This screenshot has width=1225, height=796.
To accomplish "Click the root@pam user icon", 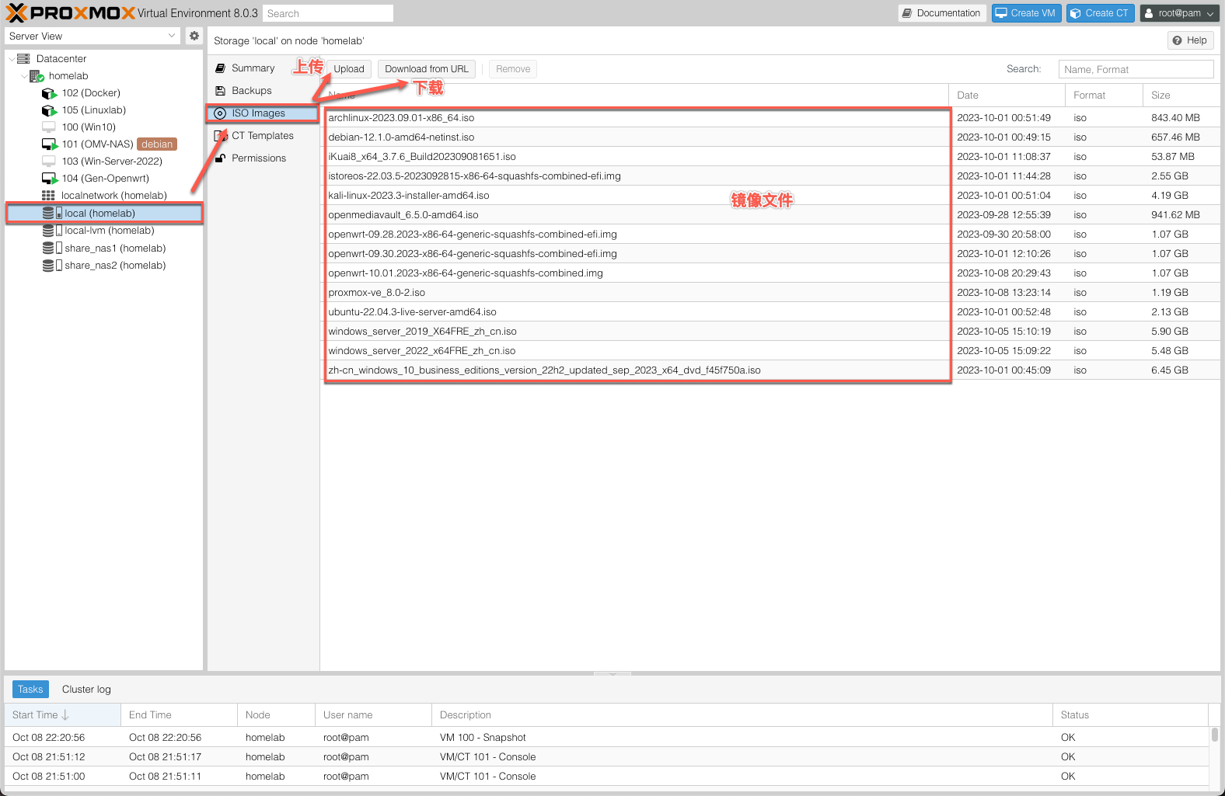I will click(1149, 13).
